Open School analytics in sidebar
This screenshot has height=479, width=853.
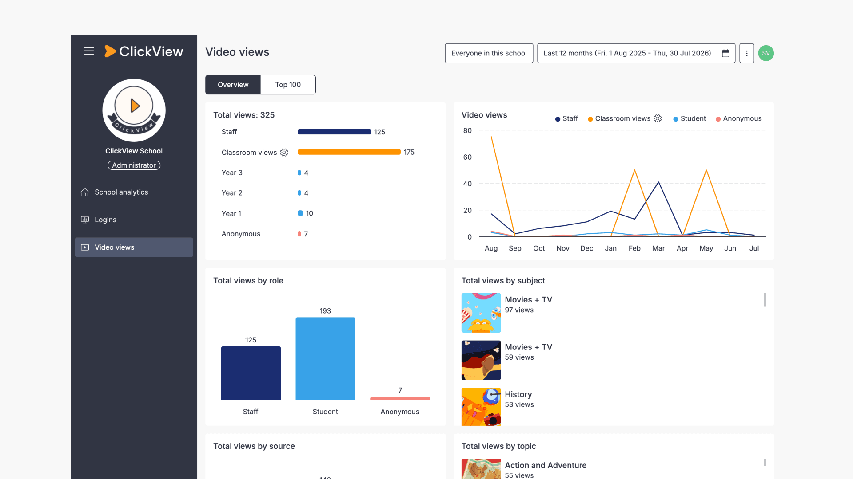(134, 192)
